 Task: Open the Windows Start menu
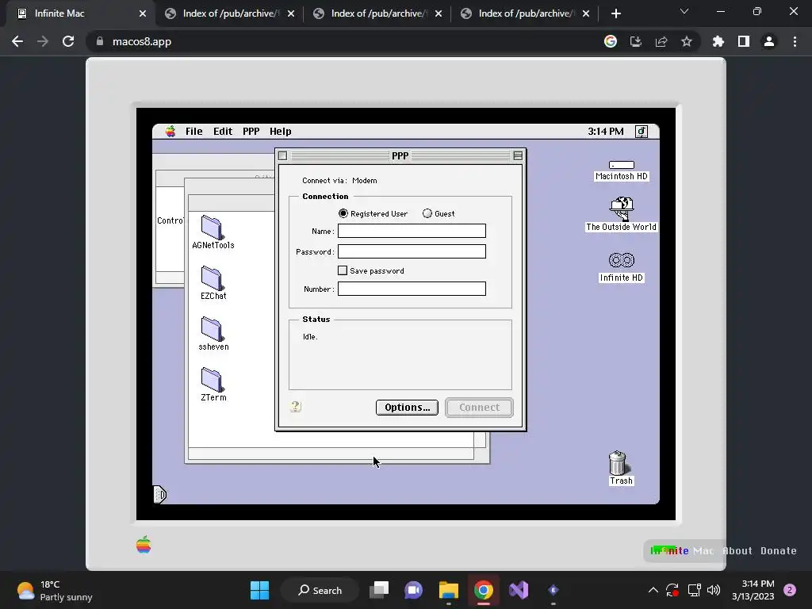[259, 590]
